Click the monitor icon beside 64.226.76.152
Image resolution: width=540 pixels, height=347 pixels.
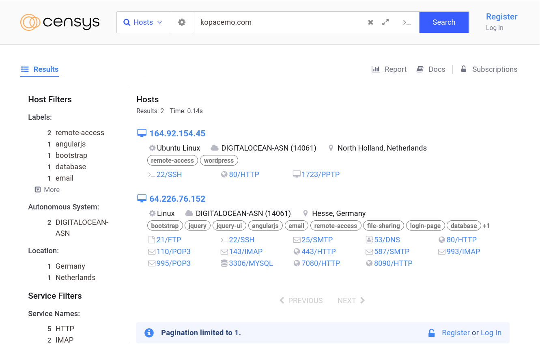(x=142, y=198)
